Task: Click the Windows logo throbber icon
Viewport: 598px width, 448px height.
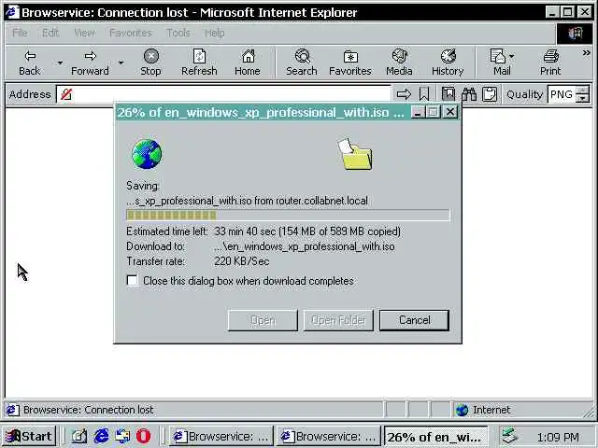Action: tap(576, 34)
